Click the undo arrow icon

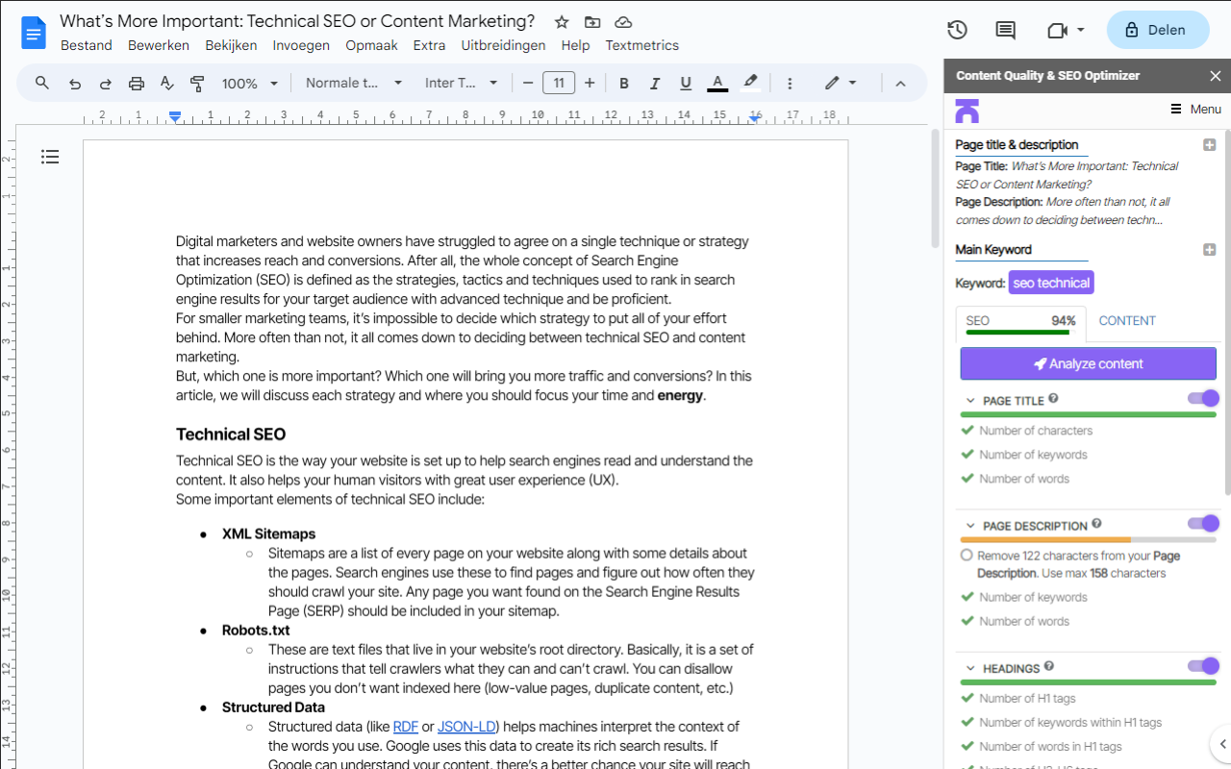75,84
